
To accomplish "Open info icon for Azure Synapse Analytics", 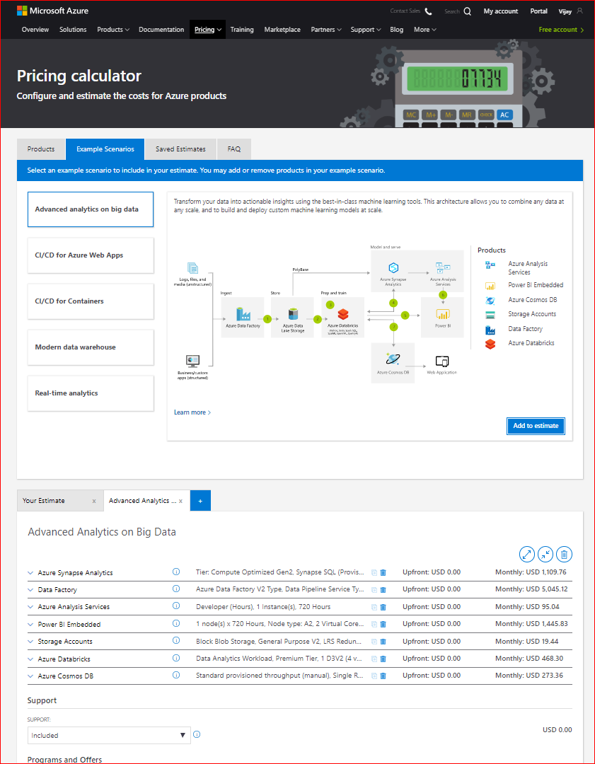I will coord(176,572).
